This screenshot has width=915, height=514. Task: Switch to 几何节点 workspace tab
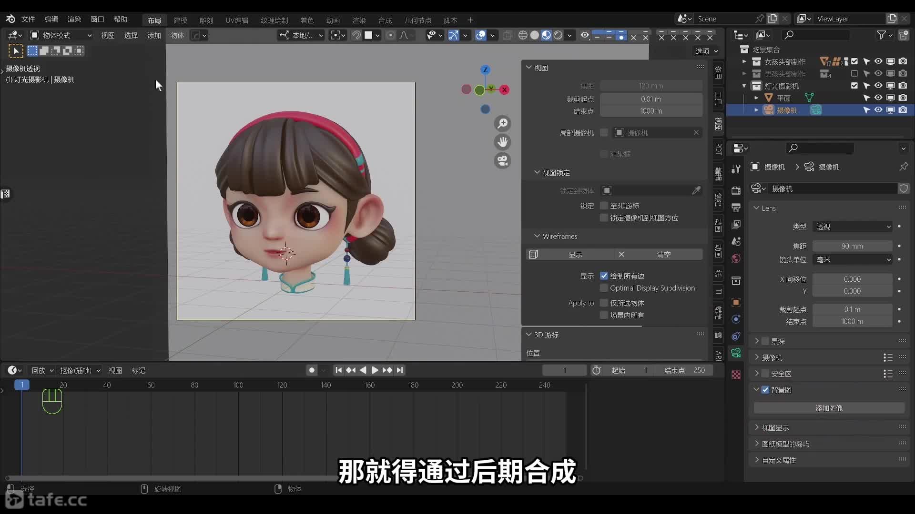[417, 20]
